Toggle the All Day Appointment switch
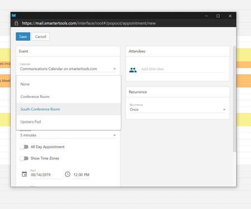The image size is (251, 209). [24, 147]
